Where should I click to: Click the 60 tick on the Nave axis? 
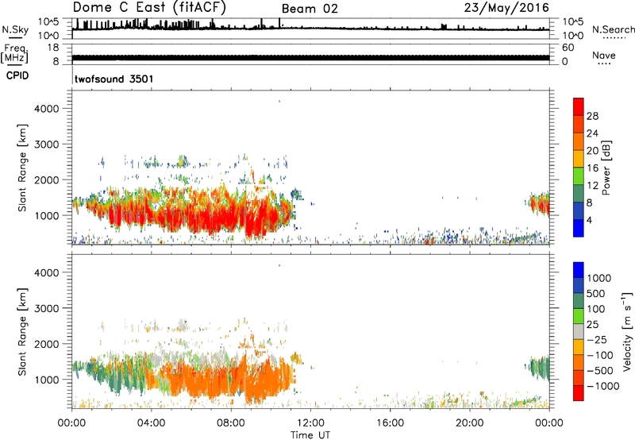568,48
